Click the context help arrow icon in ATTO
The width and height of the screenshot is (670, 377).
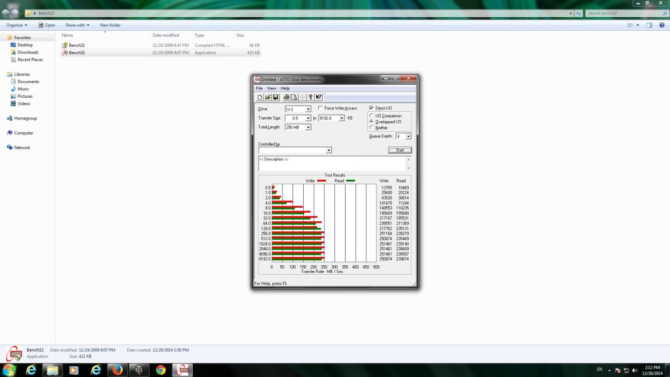(x=318, y=97)
